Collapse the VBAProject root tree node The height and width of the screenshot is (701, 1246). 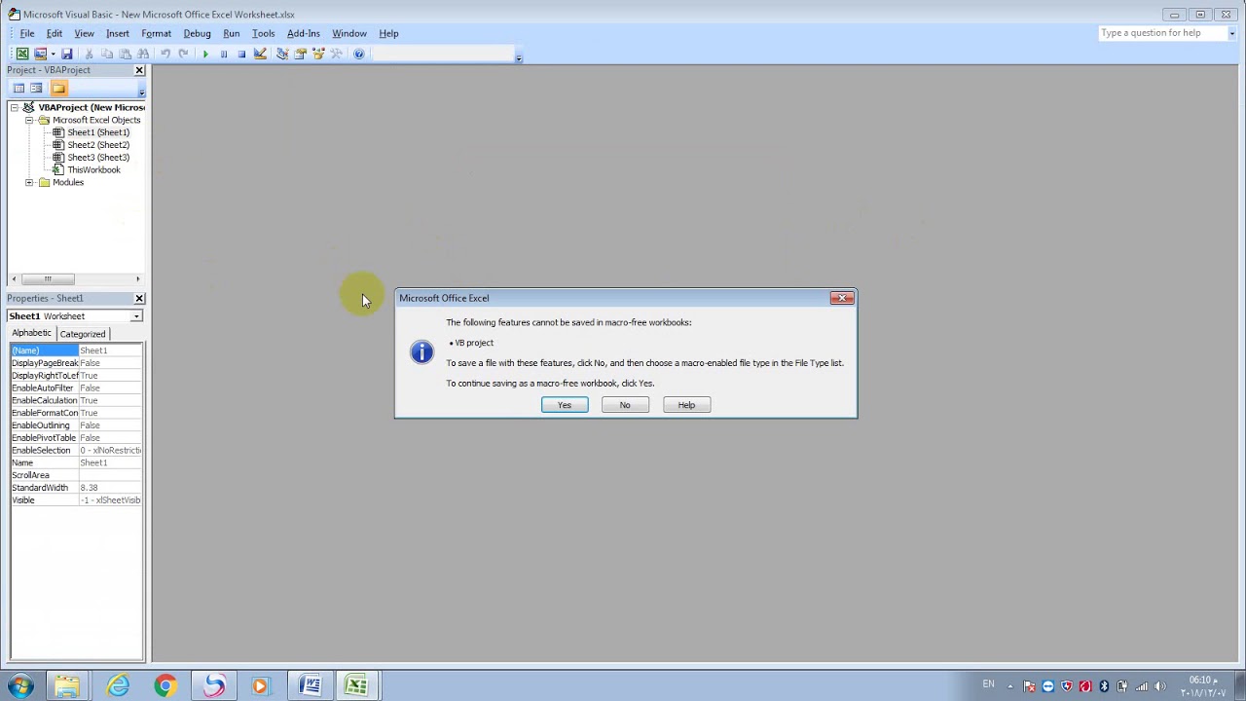click(15, 107)
